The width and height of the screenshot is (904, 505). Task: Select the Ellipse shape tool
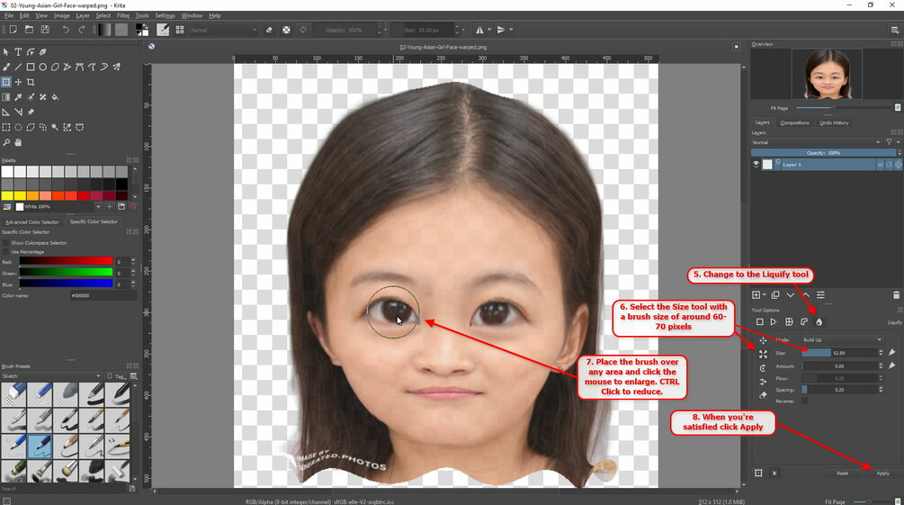point(42,67)
